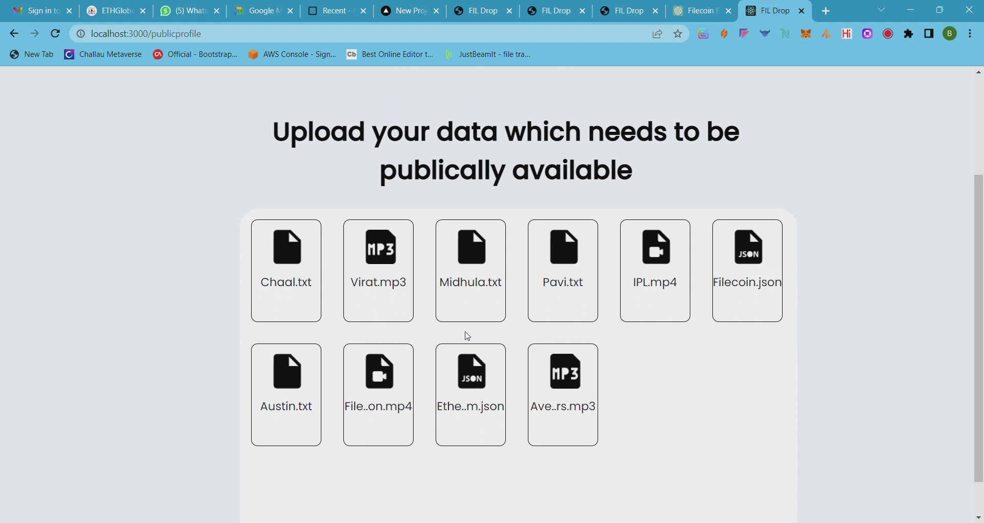This screenshot has width=984, height=523.
Task: Click the Ave..rs.mp3 name label
Action: click(563, 406)
